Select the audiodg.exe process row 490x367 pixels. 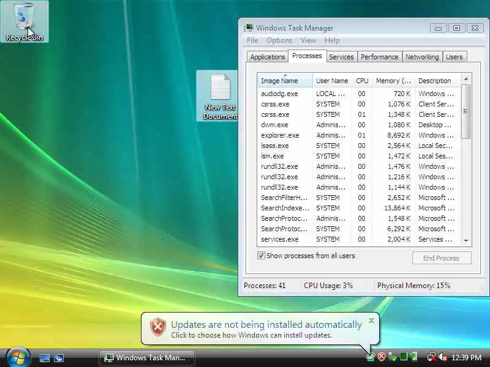tap(359, 94)
